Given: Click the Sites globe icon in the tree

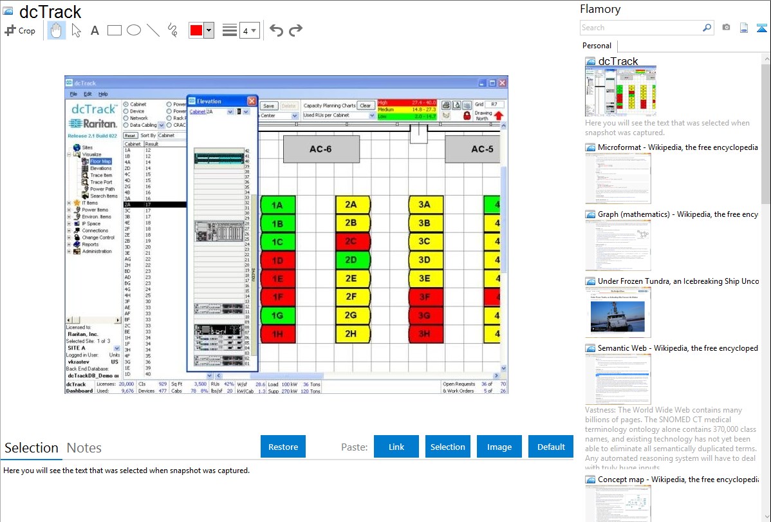Looking at the screenshot, I should pyautogui.click(x=77, y=147).
